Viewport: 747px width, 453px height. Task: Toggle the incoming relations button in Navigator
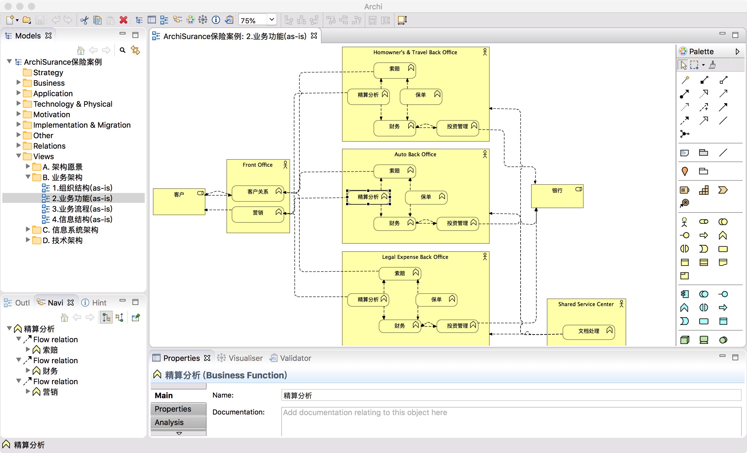(x=119, y=317)
